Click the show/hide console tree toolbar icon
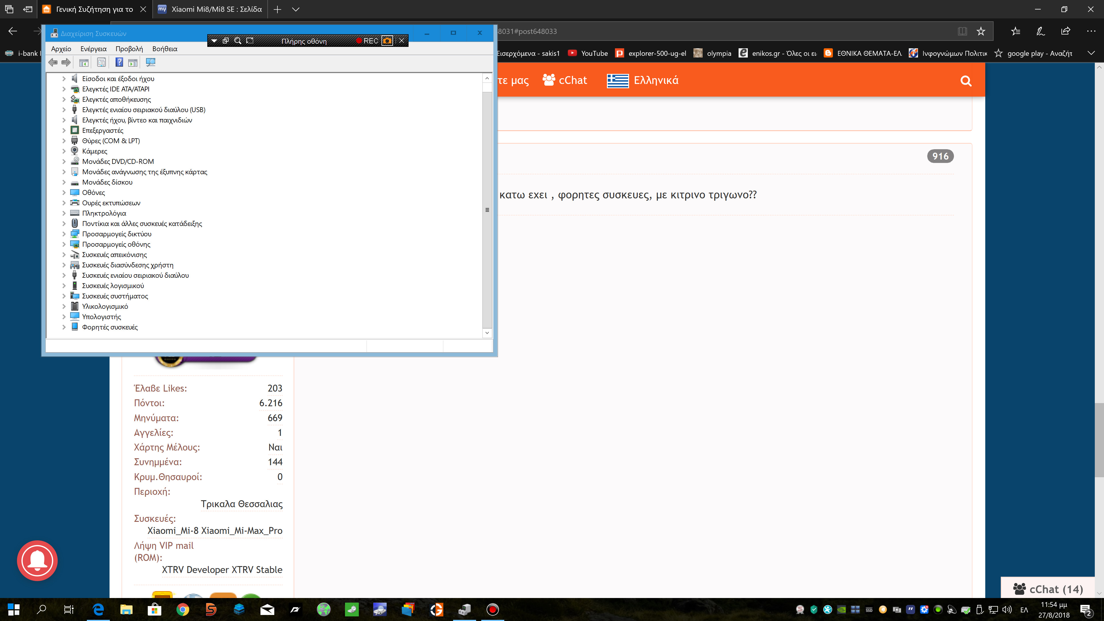 coord(84,63)
